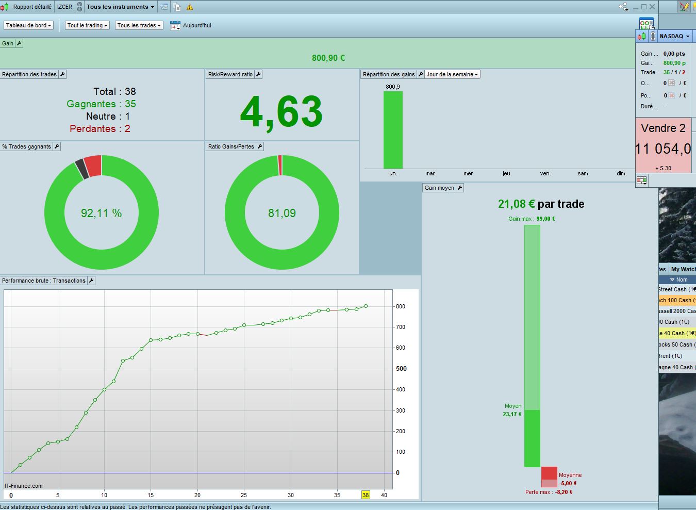Click the Répartition des trades panel label
The height and width of the screenshot is (510, 696).
[29, 74]
